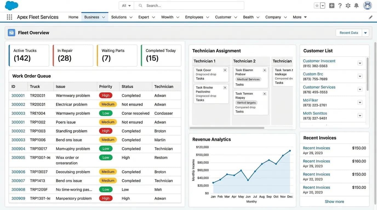Click the Low badge on TRE1004 row
Viewport: 377px width, 210px height.
pos(106,113)
